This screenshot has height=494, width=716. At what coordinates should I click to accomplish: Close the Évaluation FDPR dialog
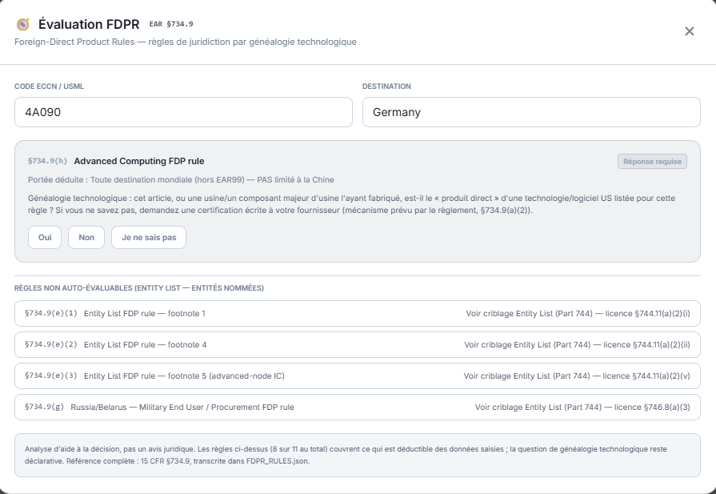[x=689, y=31]
